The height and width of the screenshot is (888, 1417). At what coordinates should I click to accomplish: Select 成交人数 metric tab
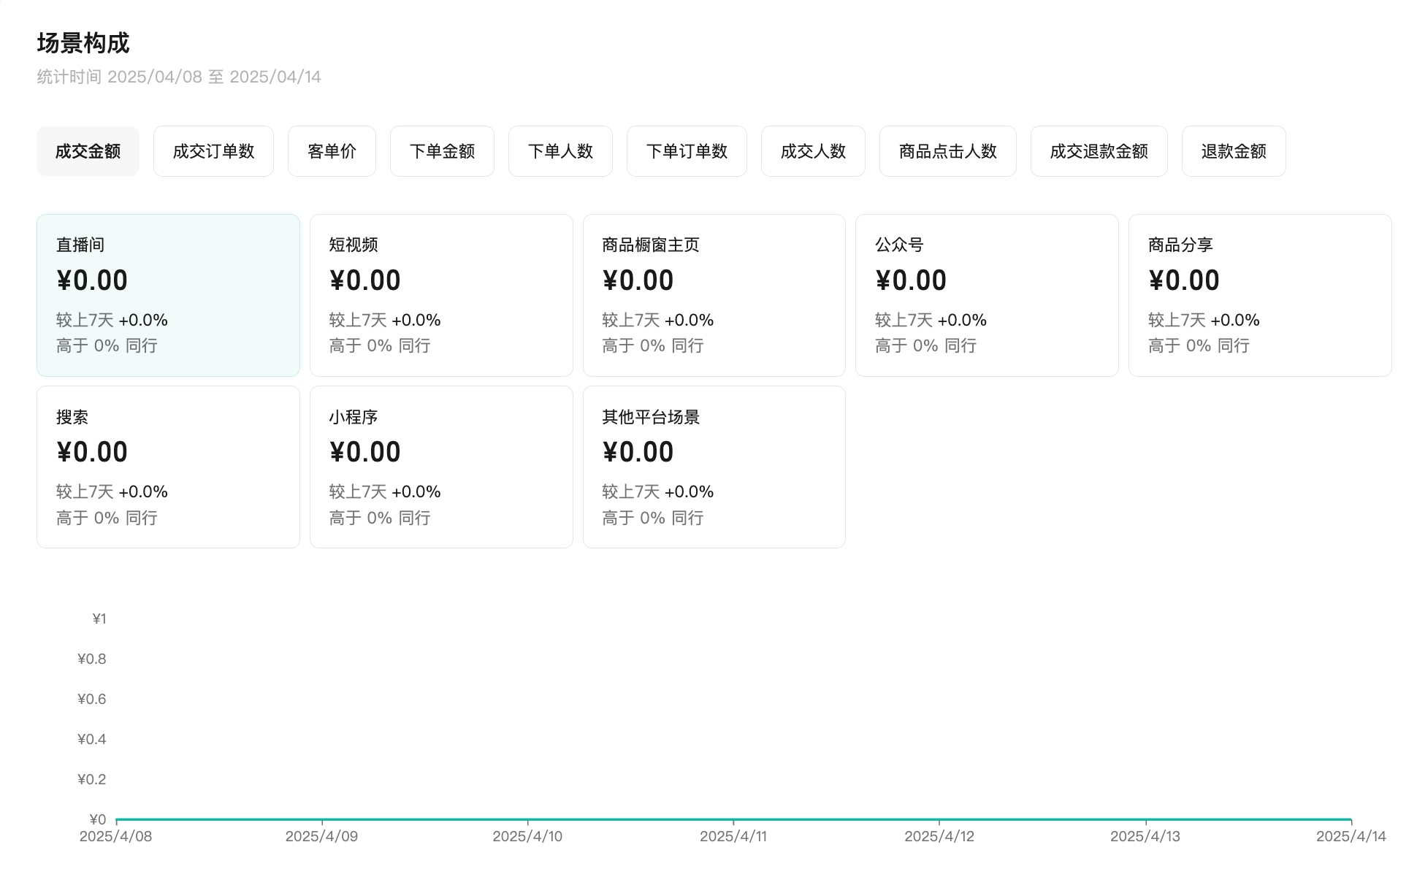813,151
